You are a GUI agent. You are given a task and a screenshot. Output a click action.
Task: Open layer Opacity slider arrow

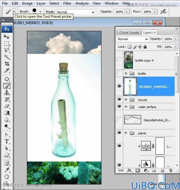tap(176, 39)
